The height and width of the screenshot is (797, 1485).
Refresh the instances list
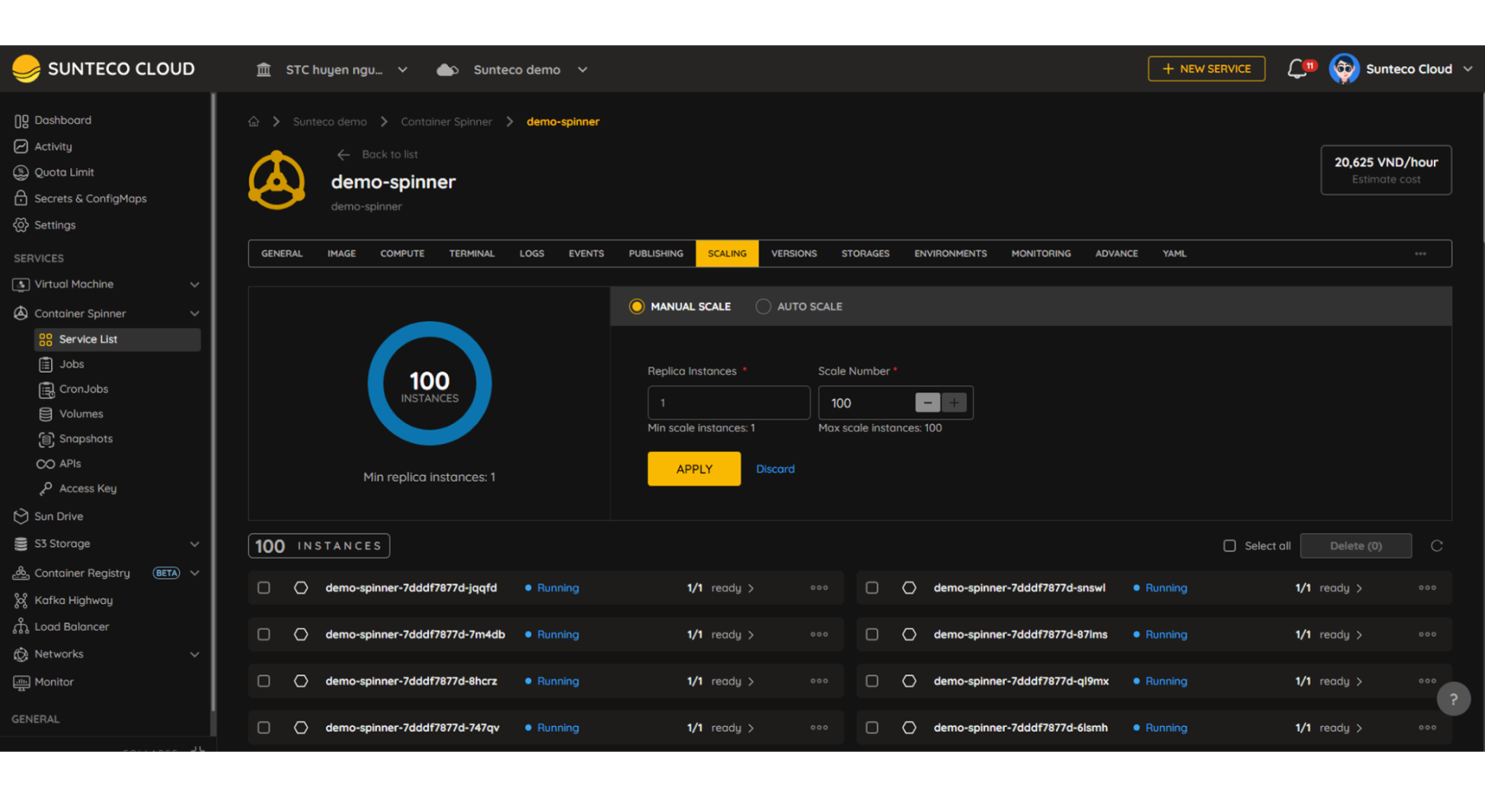(x=1437, y=546)
